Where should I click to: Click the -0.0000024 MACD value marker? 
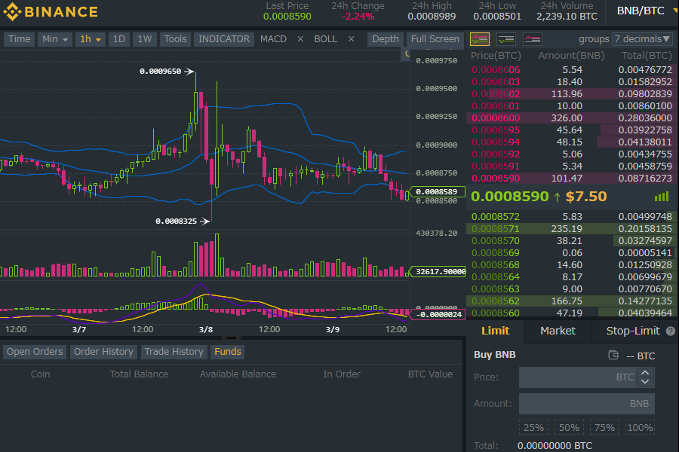coord(438,314)
